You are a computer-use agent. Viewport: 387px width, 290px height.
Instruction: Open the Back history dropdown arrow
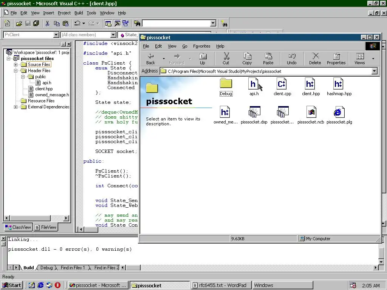click(164, 59)
